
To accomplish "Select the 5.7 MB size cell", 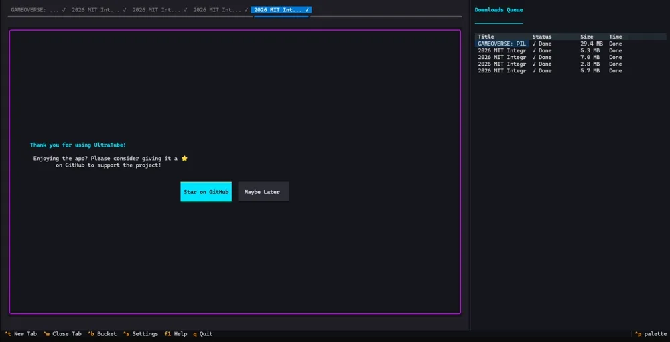I will 590,71.
